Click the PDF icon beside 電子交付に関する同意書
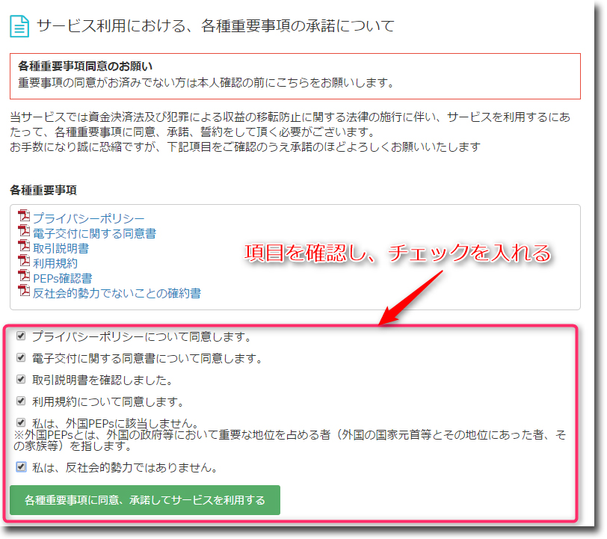This screenshot has width=607, height=539. pyautogui.click(x=24, y=230)
